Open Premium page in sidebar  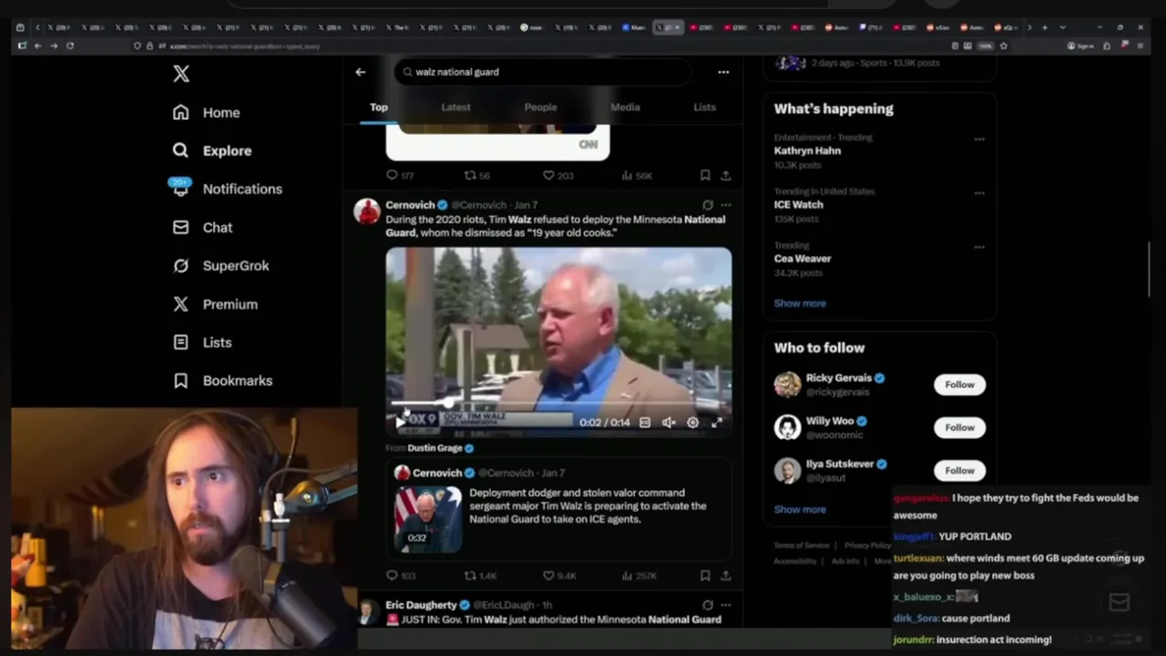click(x=216, y=304)
